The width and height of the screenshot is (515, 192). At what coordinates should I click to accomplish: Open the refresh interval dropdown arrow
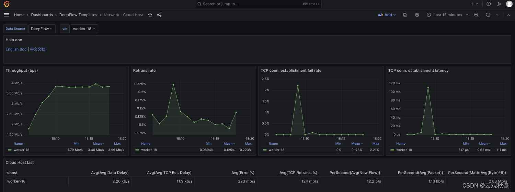[497, 15]
